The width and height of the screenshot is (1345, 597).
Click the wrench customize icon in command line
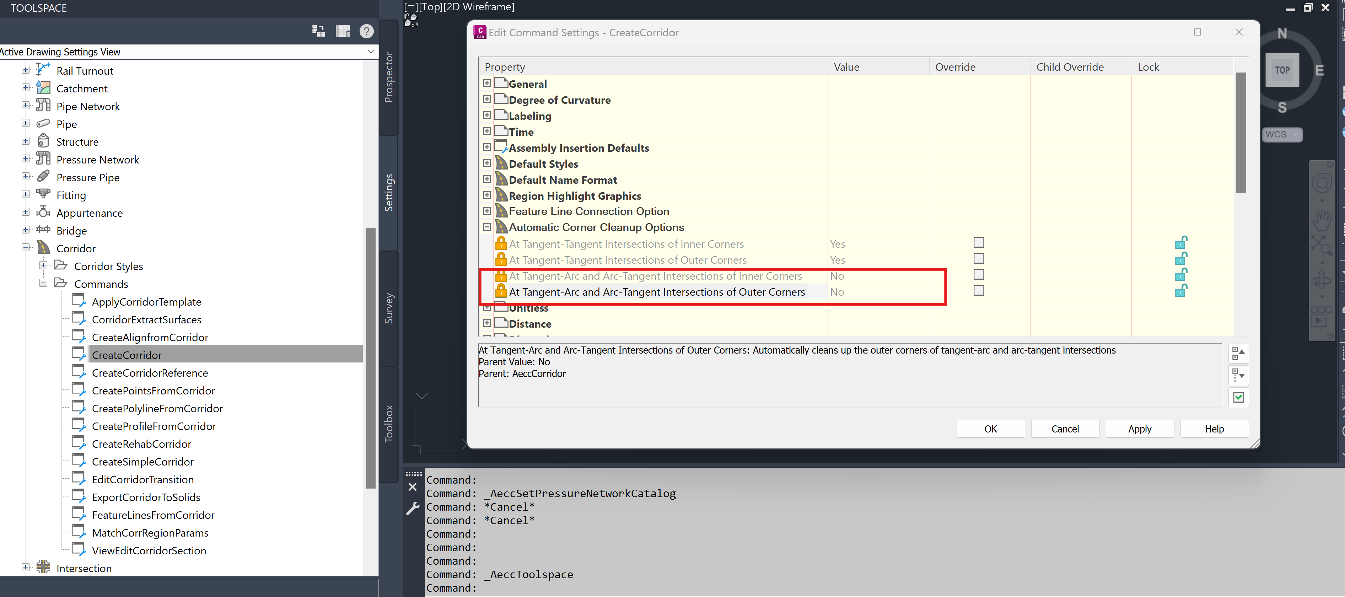click(x=413, y=508)
